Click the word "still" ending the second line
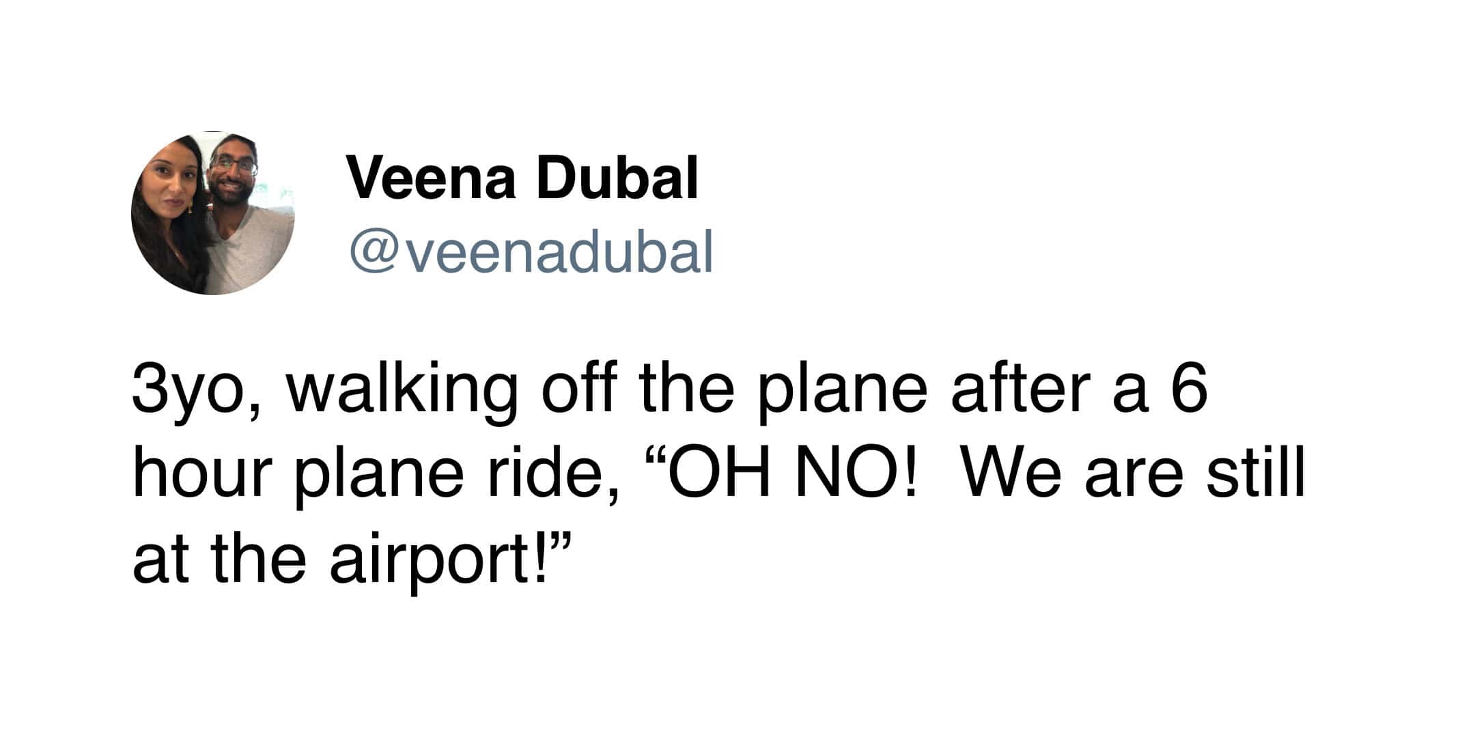The image size is (1475, 731). [1255, 474]
